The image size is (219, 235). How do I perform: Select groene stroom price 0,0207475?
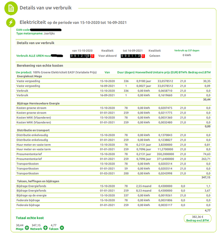pyautogui.click(x=165, y=108)
